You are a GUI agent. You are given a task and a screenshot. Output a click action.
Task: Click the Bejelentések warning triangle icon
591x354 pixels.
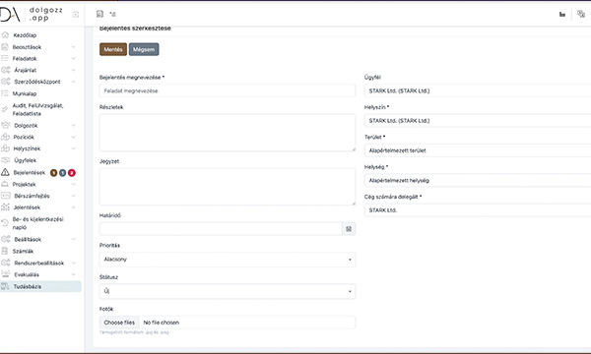click(x=5, y=172)
